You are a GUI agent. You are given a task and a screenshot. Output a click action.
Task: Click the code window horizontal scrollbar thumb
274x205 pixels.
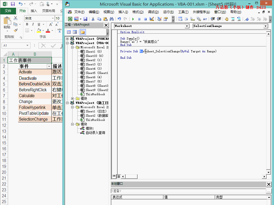pyautogui.click(x=131, y=177)
